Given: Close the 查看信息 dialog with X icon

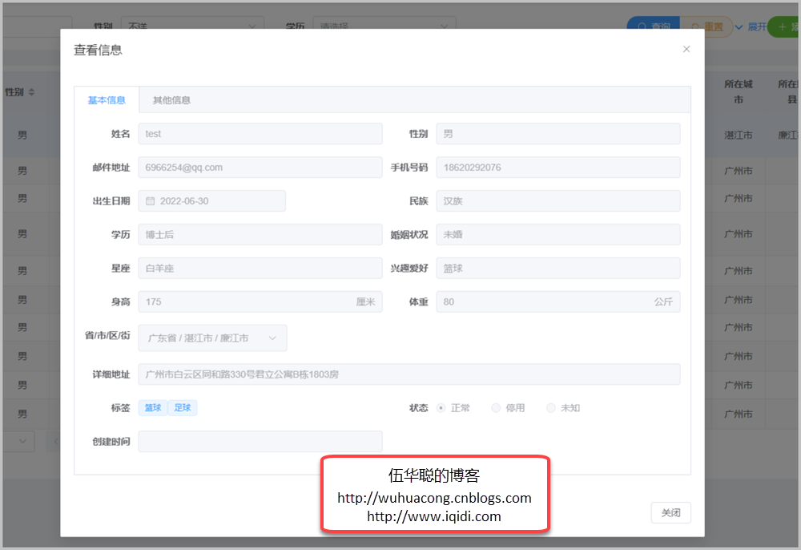Looking at the screenshot, I should tap(686, 49).
